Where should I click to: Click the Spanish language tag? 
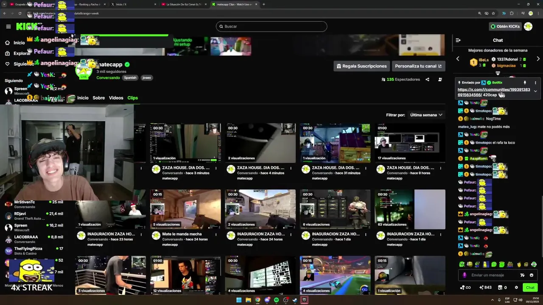tap(130, 78)
